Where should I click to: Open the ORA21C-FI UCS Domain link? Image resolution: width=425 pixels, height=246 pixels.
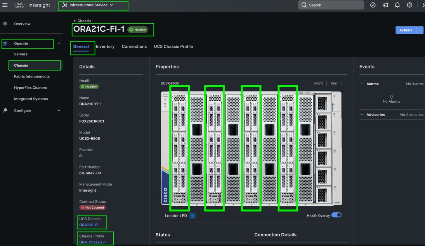[x=88, y=225]
